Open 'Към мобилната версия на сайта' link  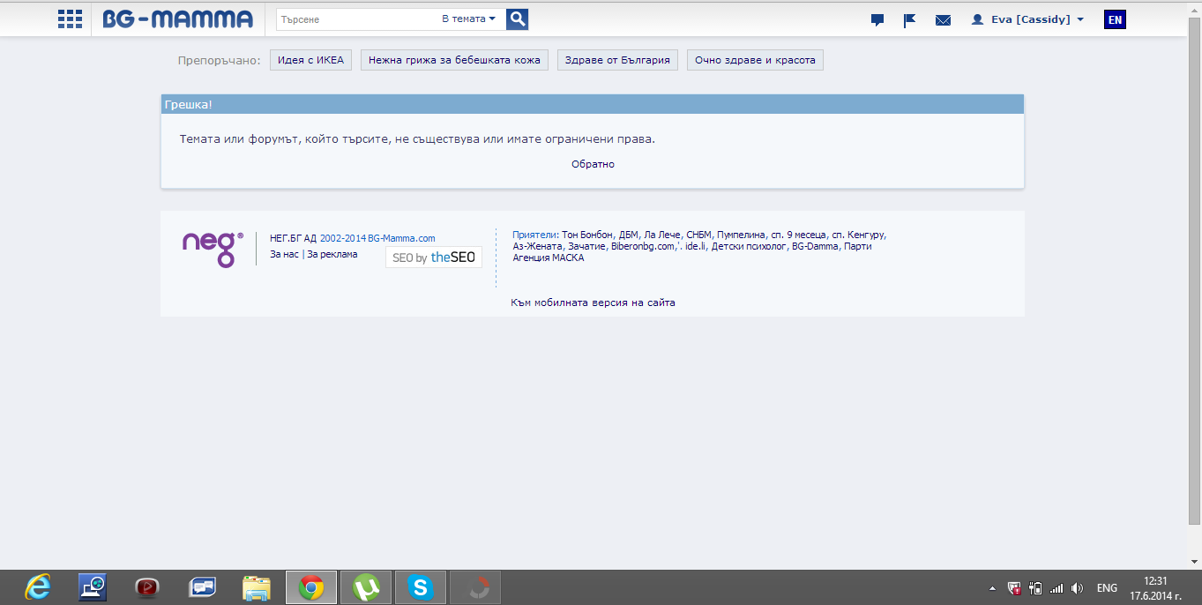[x=593, y=302]
